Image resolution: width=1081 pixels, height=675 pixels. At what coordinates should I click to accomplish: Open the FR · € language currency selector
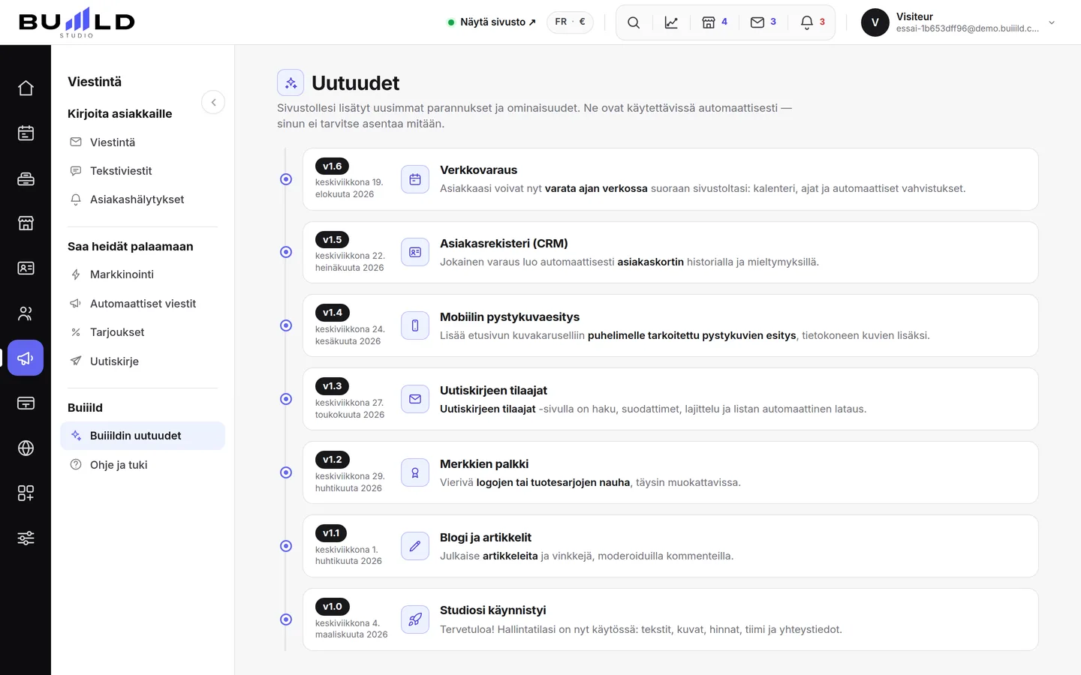[x=570, y=22]
